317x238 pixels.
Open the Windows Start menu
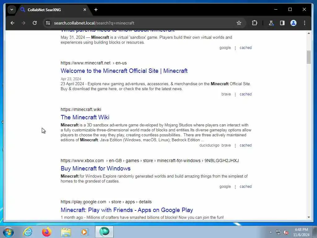coord(8,232)
